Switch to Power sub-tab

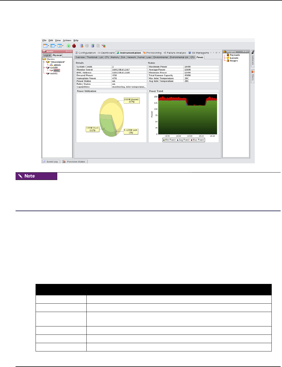point(200,57)
